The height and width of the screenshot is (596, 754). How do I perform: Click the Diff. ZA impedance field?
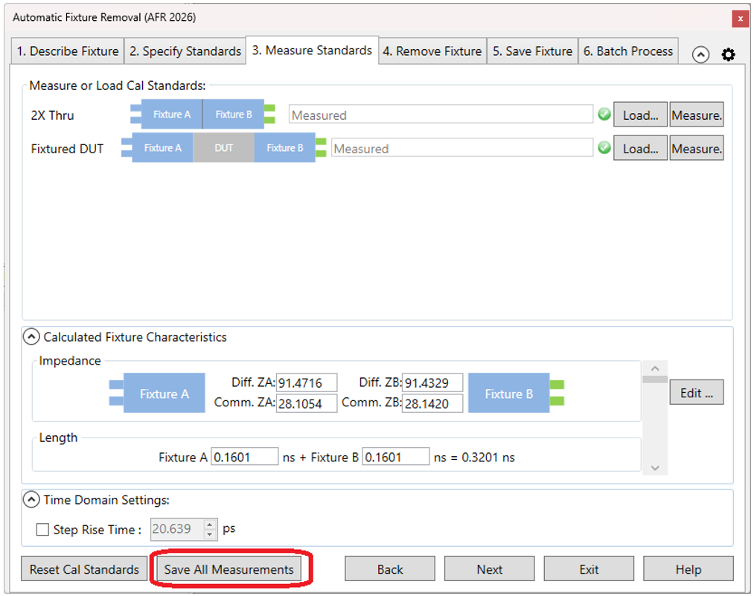(x=306, y=383)
